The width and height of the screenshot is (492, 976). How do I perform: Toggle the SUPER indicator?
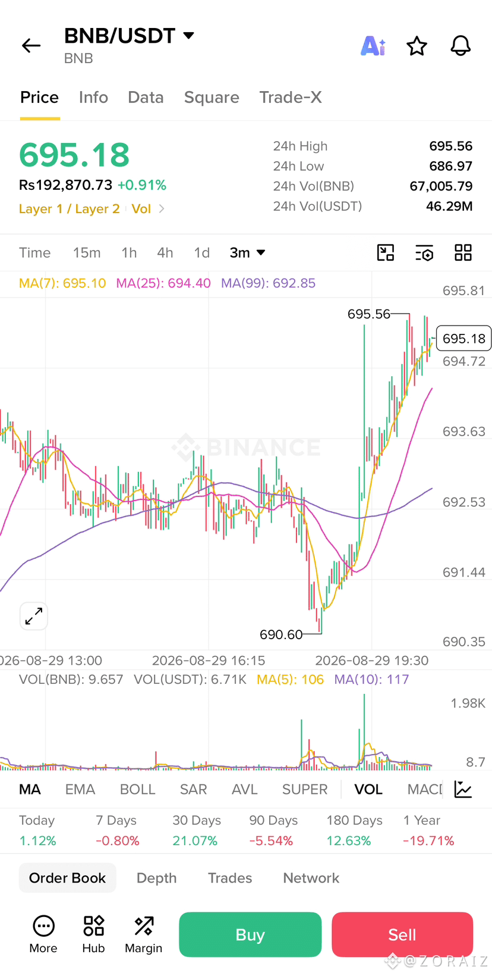coord(305,789)
